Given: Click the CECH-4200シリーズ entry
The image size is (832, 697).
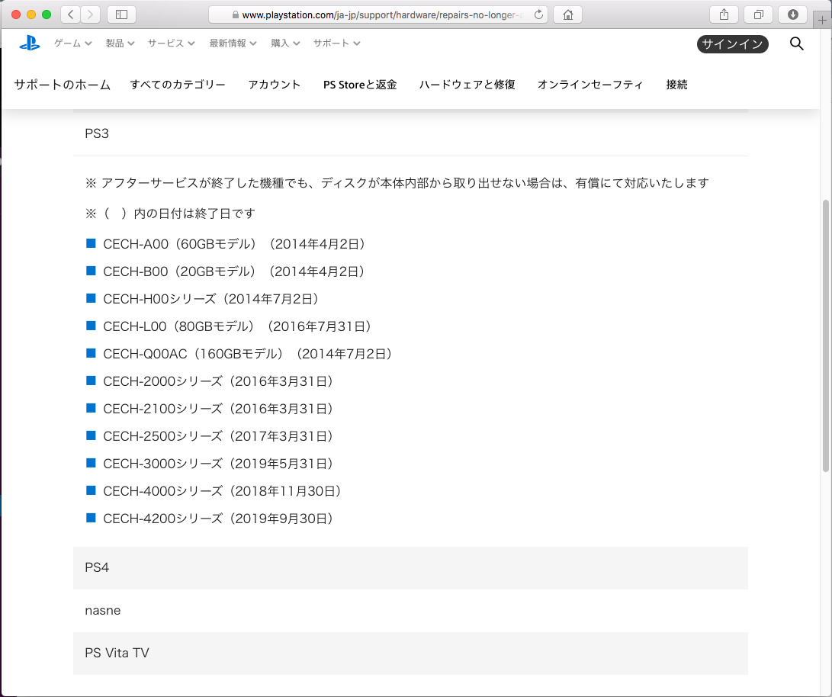Looking at the screenshot, I should tap(218, 519).
